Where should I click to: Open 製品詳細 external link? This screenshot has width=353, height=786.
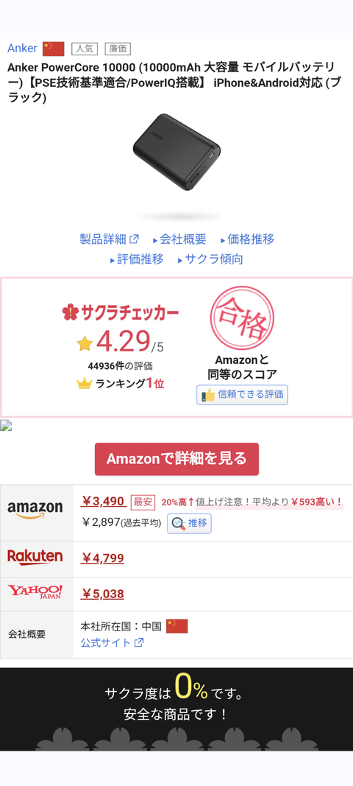point(109,239)
